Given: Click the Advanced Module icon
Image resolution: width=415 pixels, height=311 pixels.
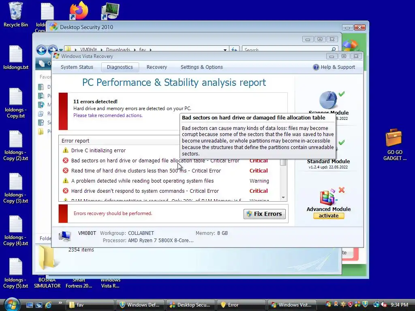Looking at the screenshot, I should click(x=328, y=197).
